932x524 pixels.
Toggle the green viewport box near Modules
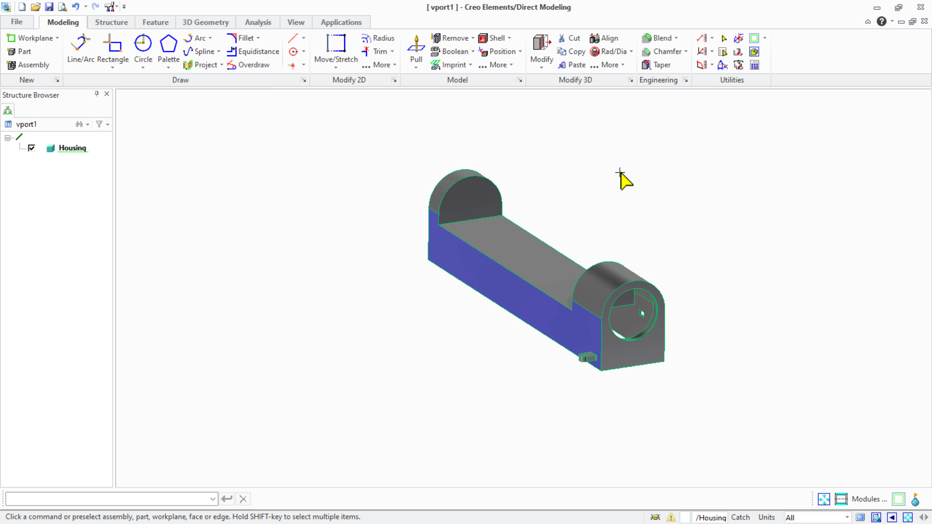point(899,499)
